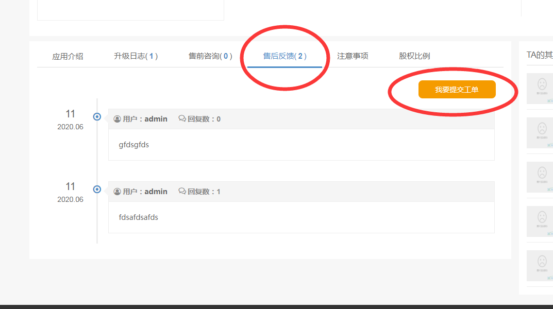The image size is (553, 309).
Task: Open the feedback entry with text gfdsgfds
Action: pos(133,145)
